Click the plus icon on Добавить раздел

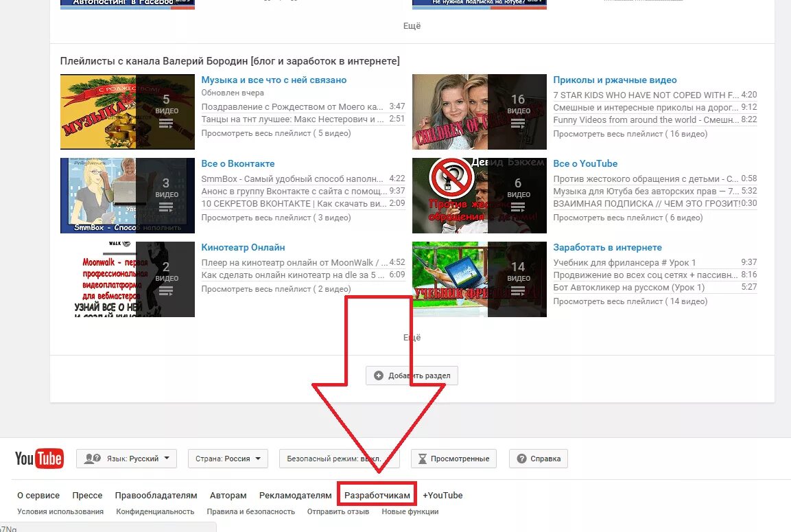[x=378, y=375]
